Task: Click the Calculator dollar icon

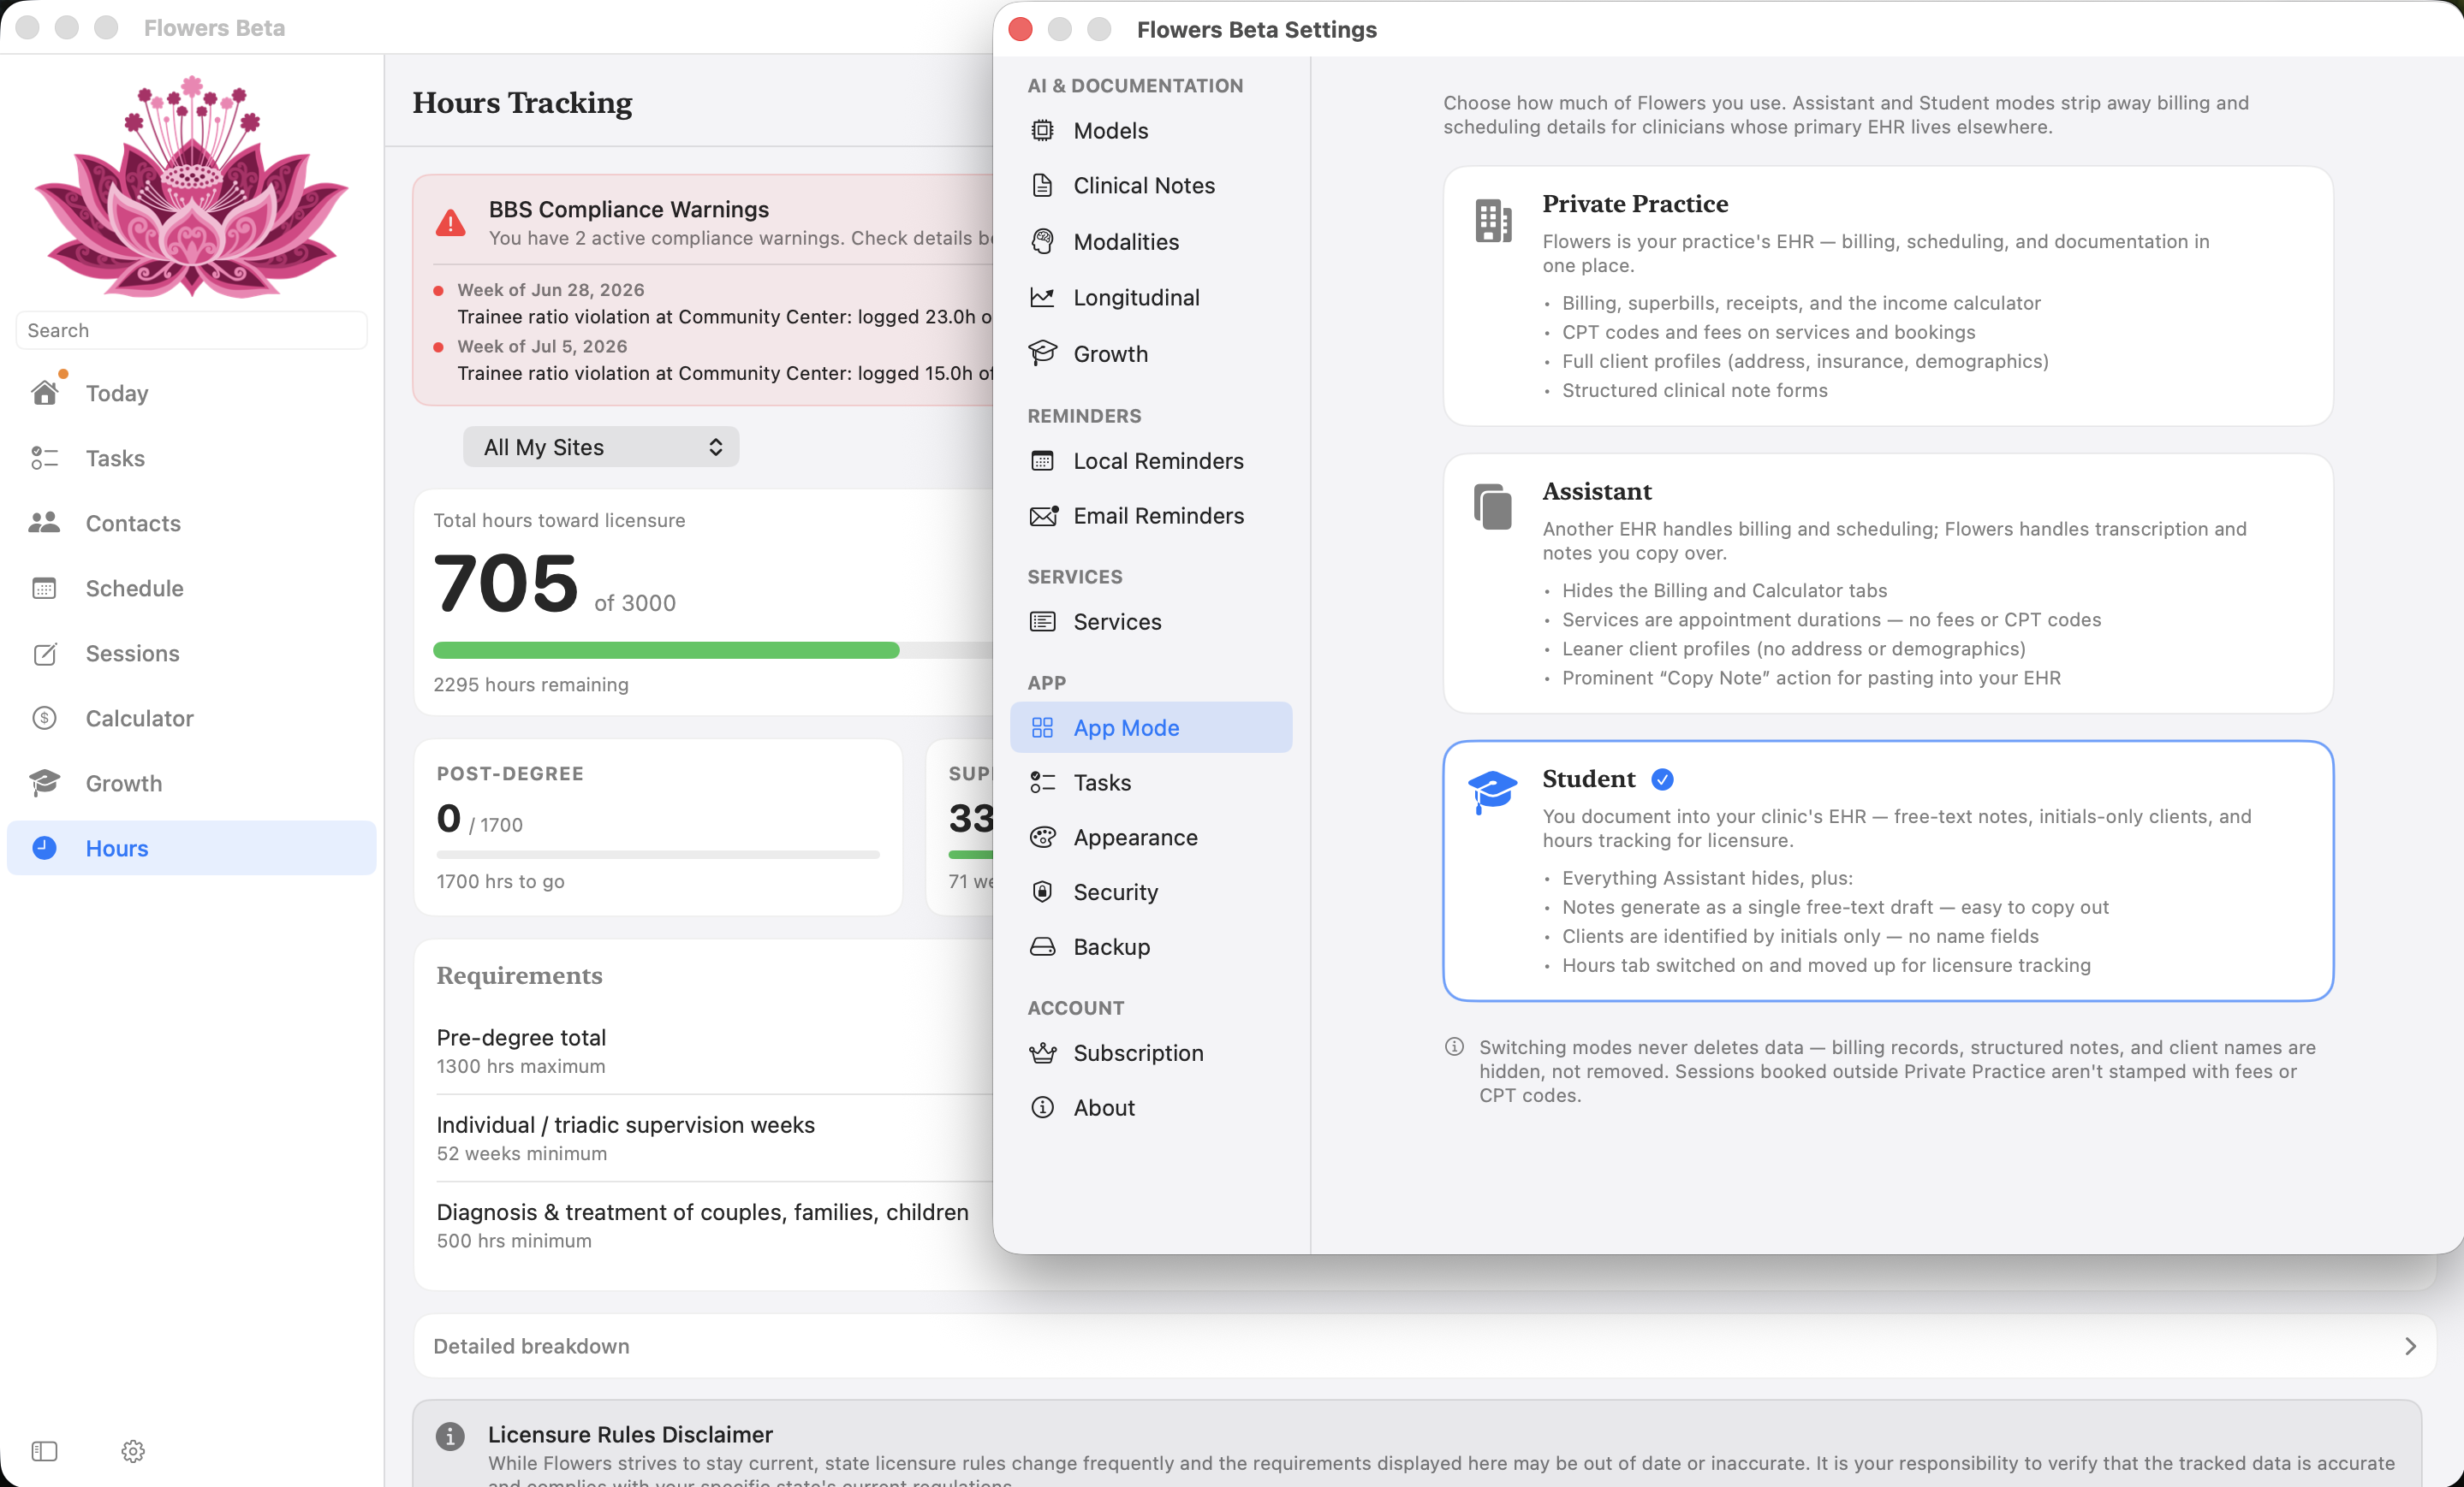Action: pos(44,718)
